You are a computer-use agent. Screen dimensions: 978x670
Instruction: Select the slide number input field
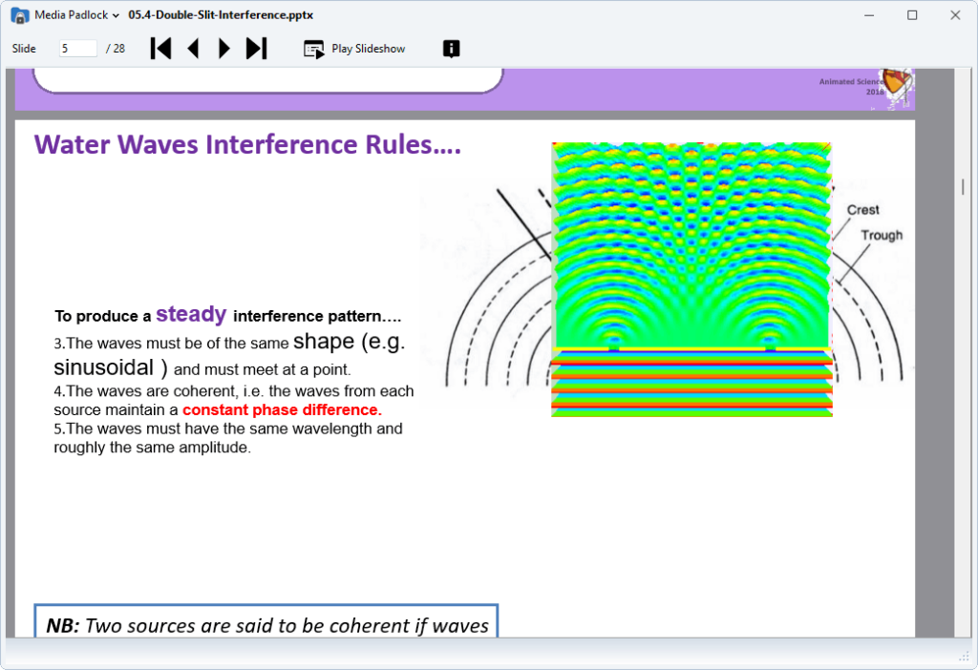click(76, 48)
